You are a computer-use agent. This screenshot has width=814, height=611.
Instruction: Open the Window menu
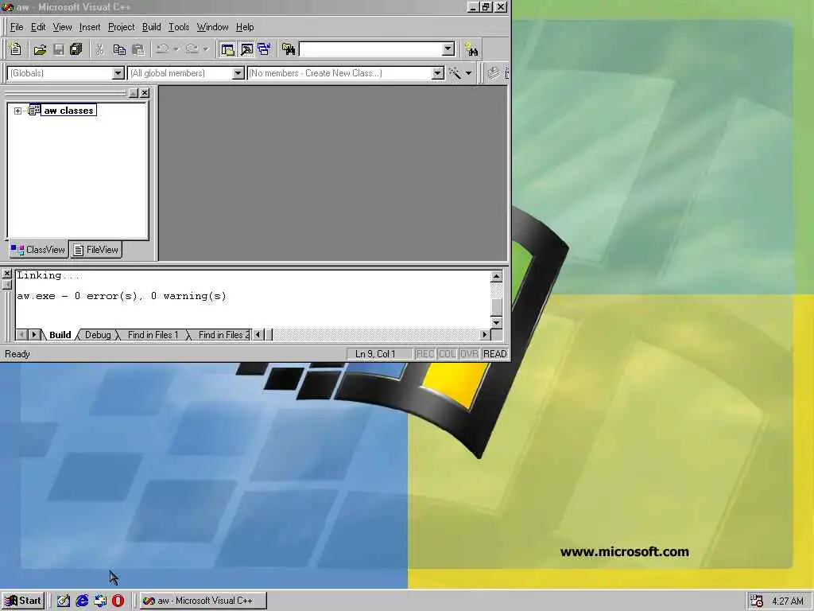point(212,27)
